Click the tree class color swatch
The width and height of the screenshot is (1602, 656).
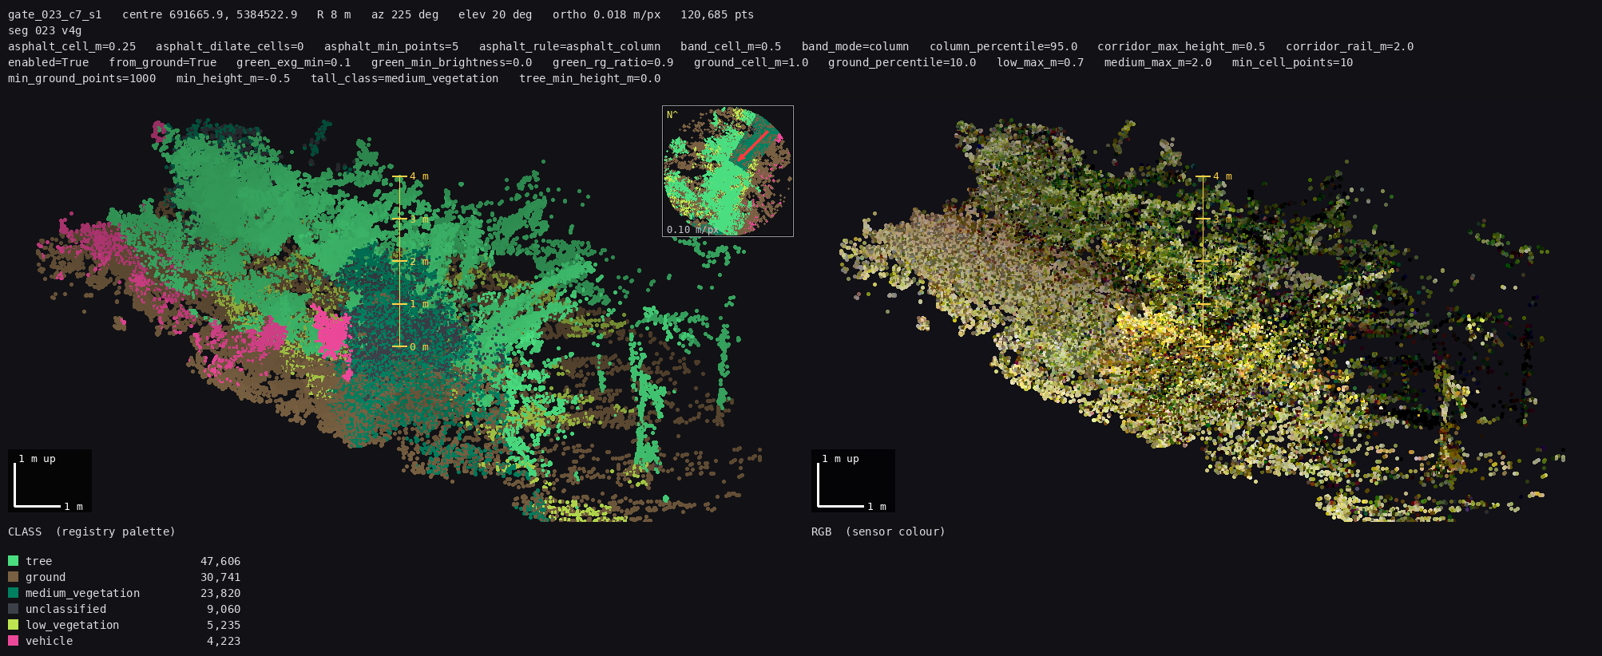[13, 561]
